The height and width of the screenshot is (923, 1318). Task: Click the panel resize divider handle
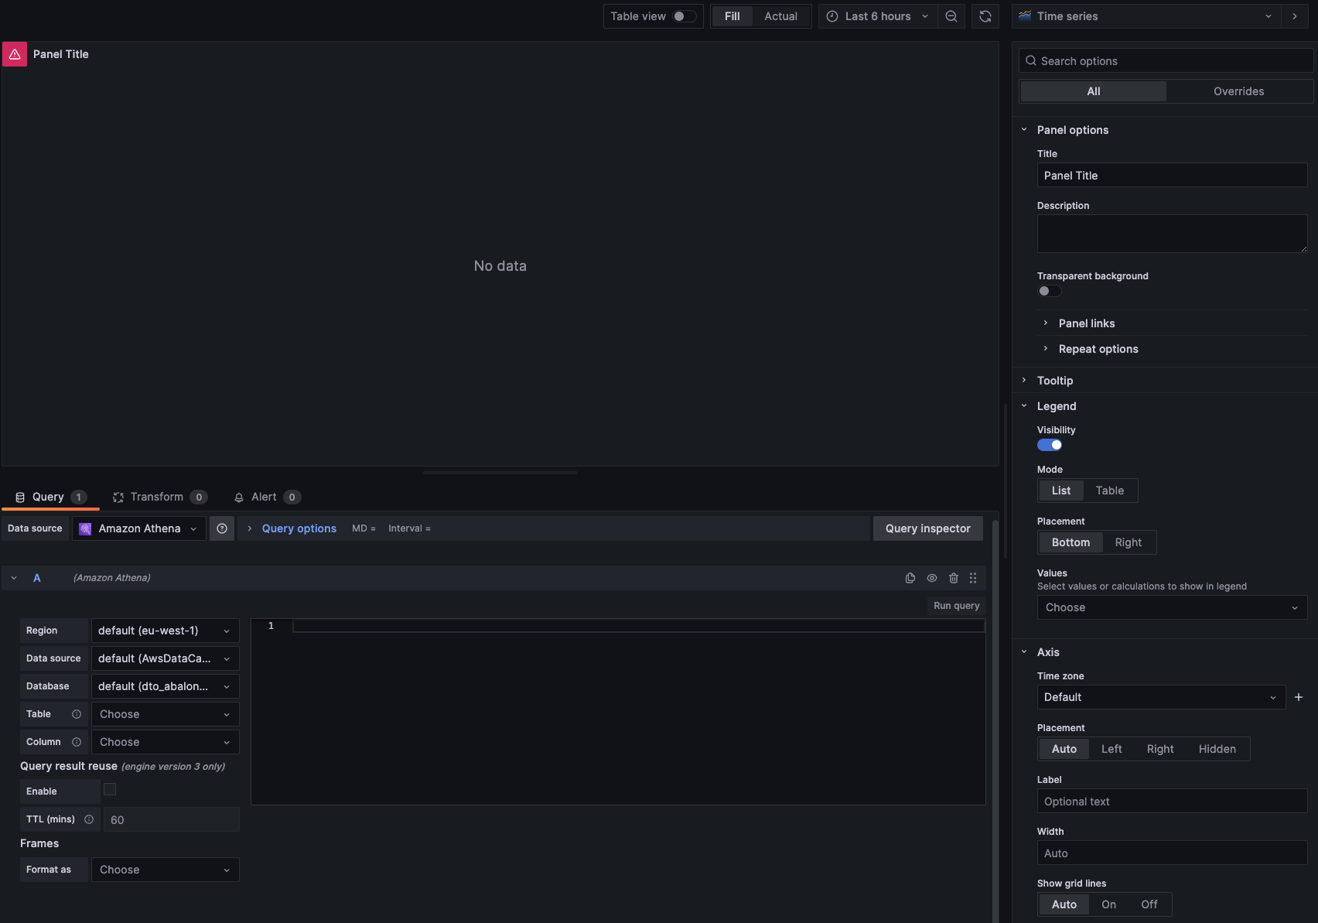tap(500, 472)
